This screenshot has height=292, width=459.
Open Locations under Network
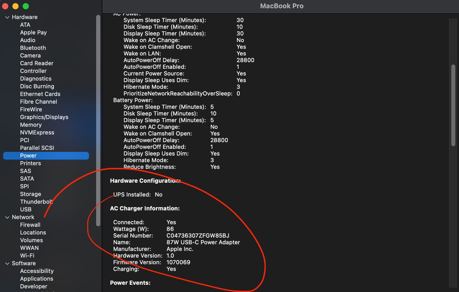33,233
